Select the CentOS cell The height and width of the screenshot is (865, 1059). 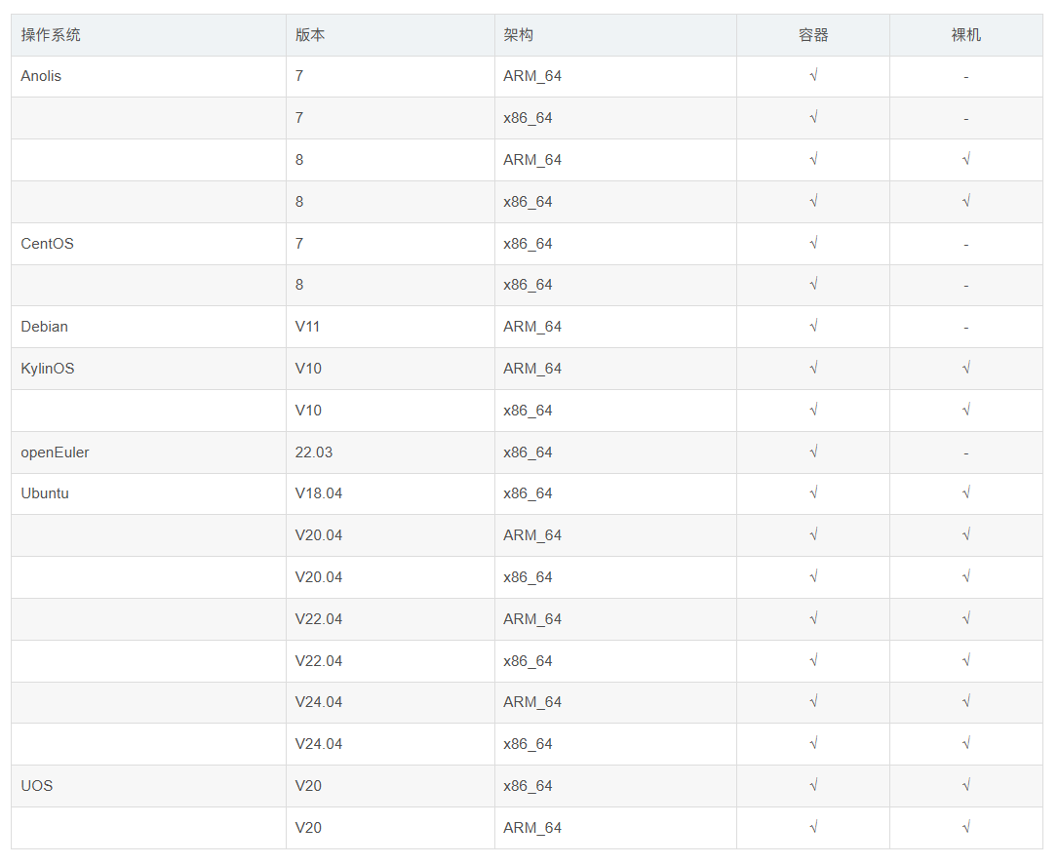point(47,244)
